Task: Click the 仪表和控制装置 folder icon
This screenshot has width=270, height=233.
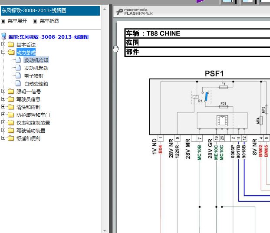Action: tap(11, 122)
